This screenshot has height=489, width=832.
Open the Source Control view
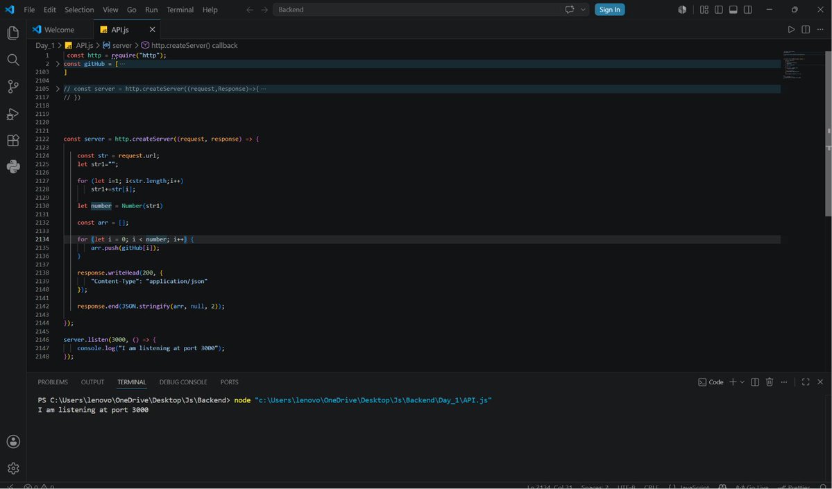[x=13, y=87]
